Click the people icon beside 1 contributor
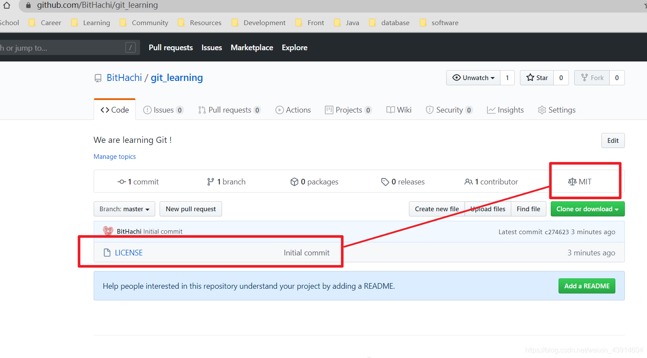647x358 pixels. pos(469,182)
